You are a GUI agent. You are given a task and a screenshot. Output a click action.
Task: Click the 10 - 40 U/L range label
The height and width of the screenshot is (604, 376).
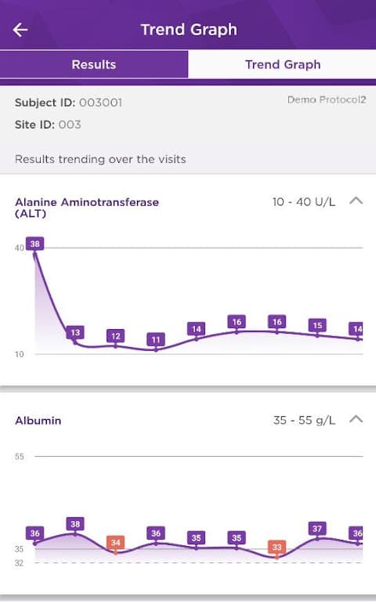304,202
